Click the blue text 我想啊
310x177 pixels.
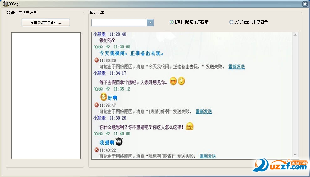[x=107, y=143]
